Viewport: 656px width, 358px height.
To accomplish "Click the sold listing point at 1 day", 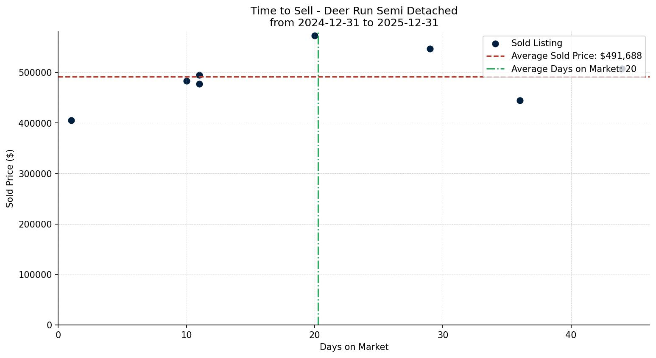I will click(x=71, y=121).
